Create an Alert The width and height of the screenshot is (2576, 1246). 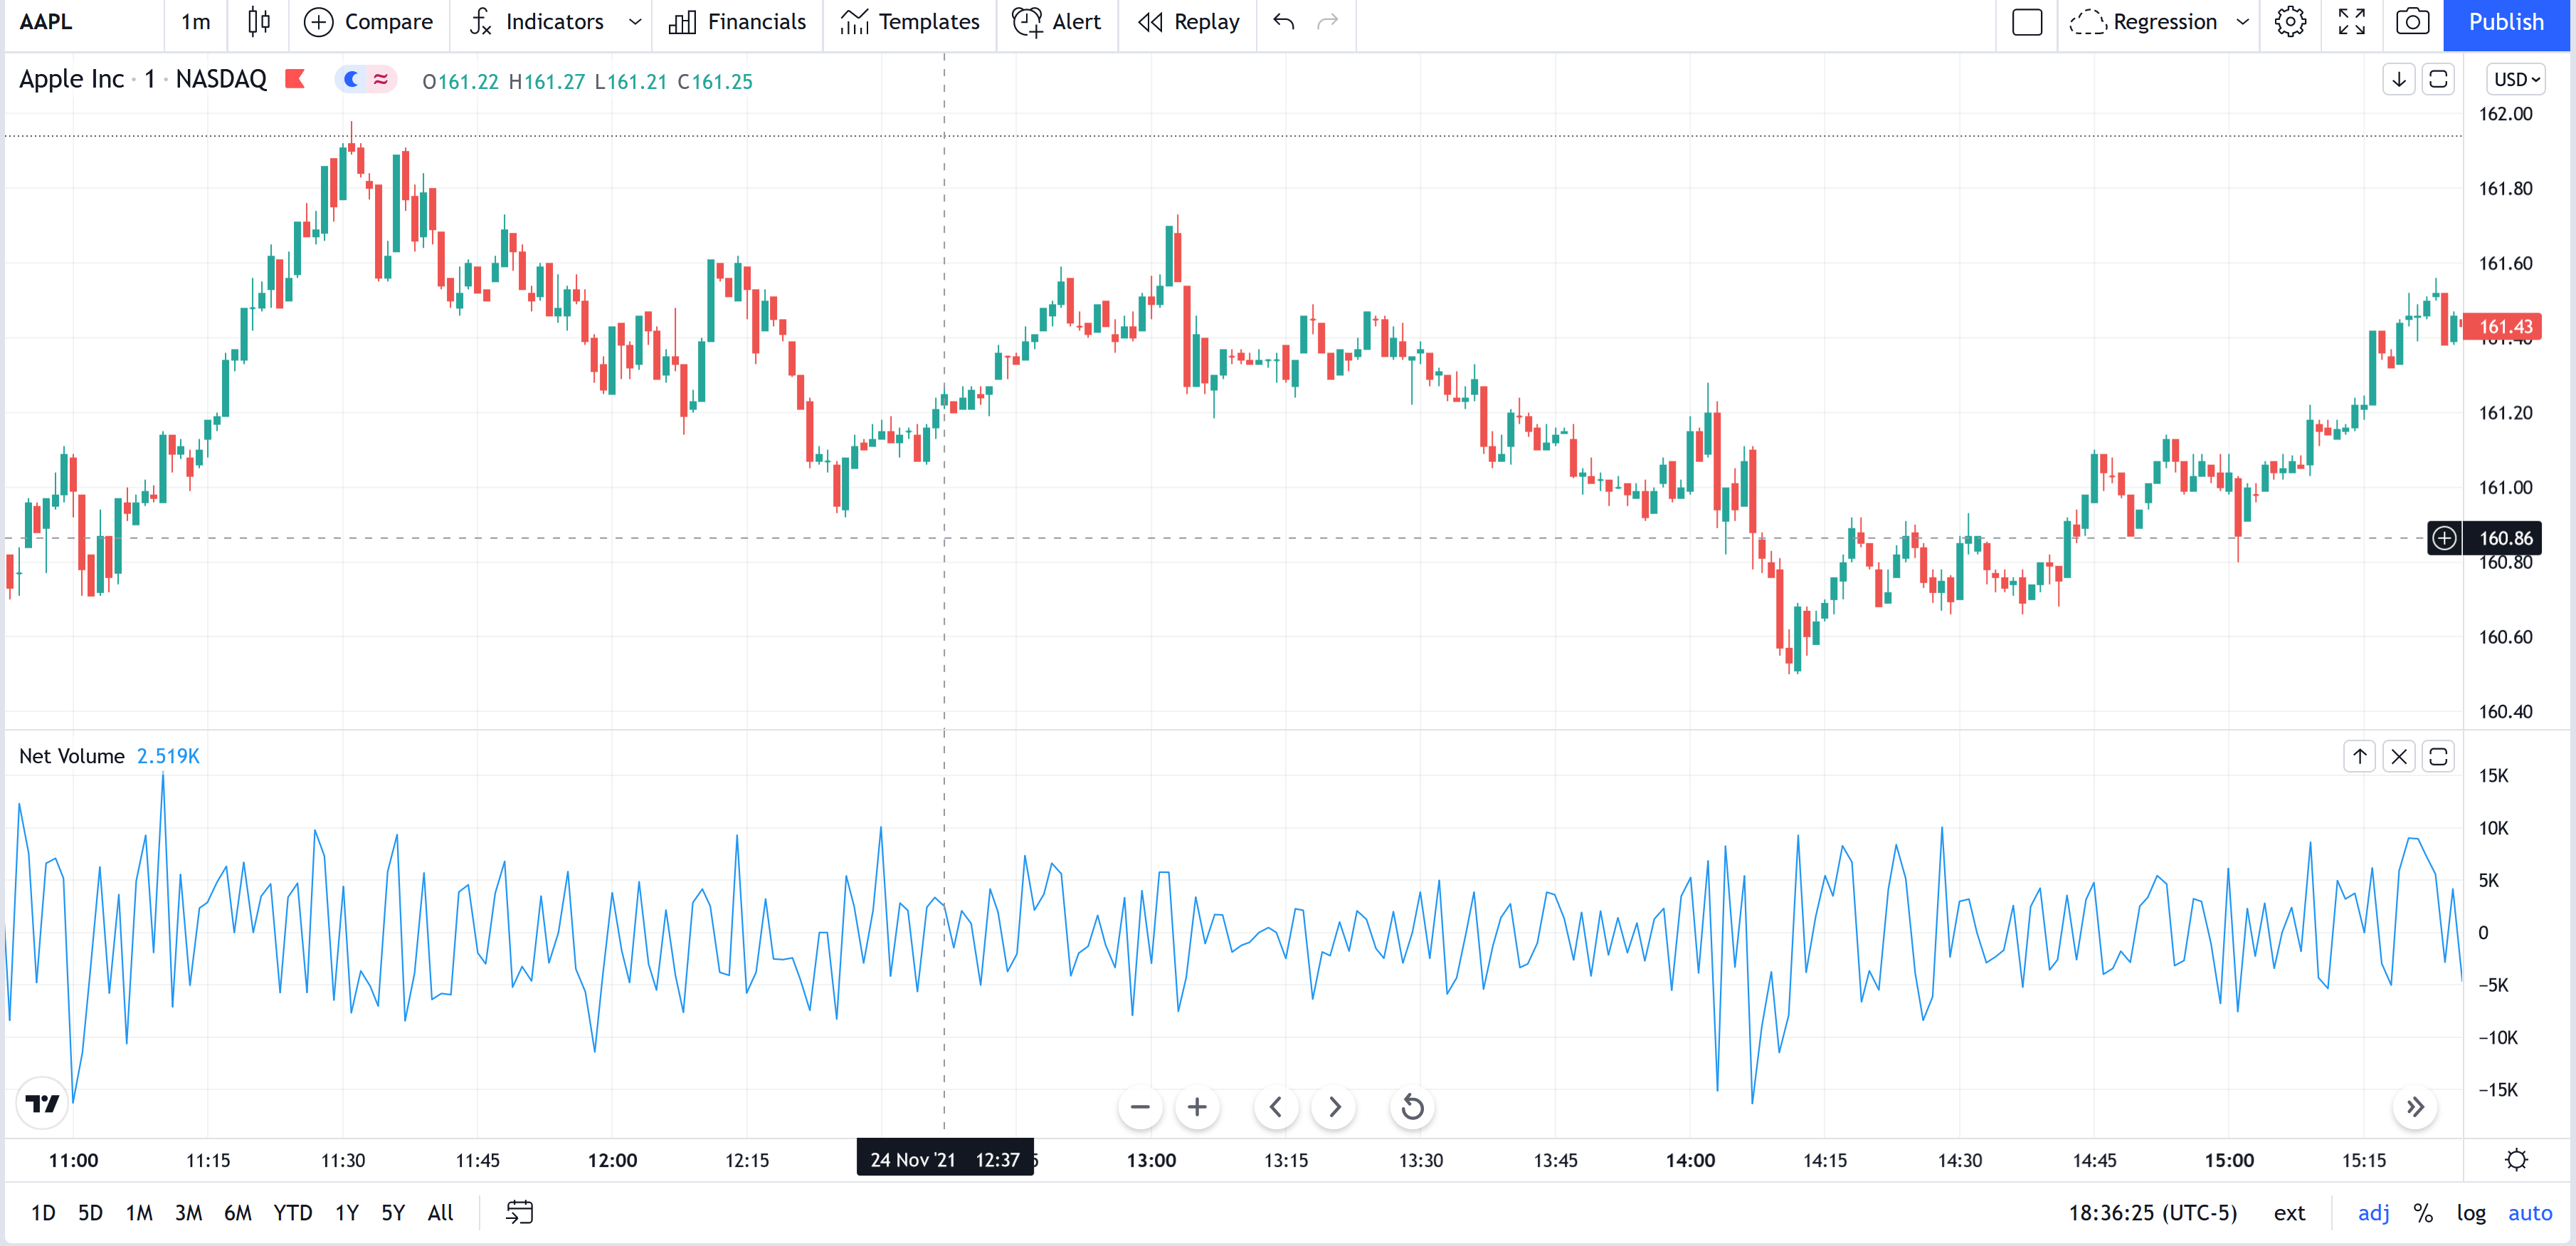pos(1056,22)
